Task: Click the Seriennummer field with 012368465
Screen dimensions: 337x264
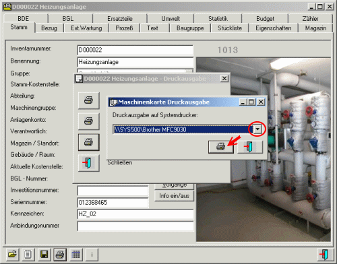Action: tap(113, 203)
